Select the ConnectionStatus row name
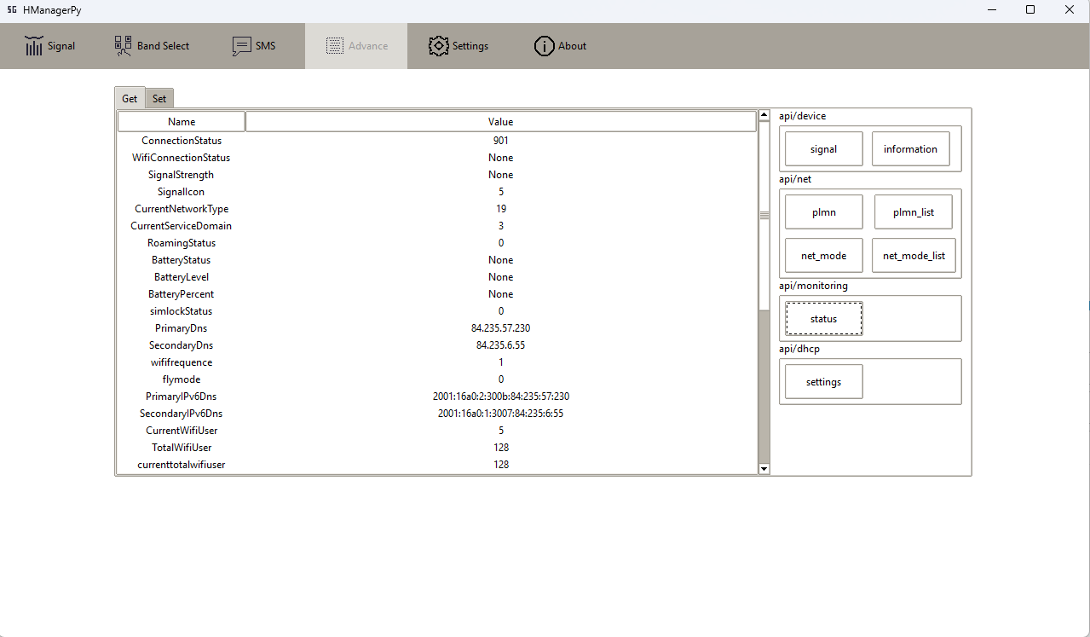The image size is (1090, 637). 182,141
